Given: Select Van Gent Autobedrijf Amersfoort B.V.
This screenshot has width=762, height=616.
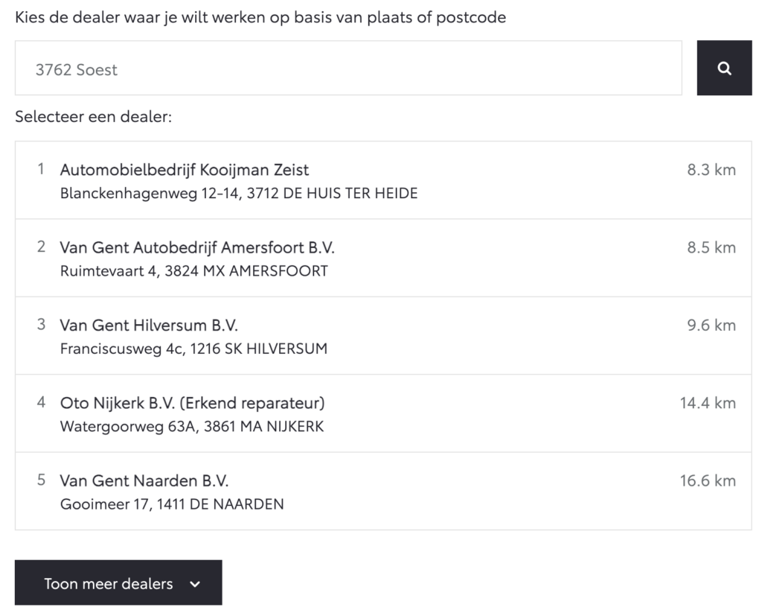Looking at the screenshot, I should click(x=383, y=258).
